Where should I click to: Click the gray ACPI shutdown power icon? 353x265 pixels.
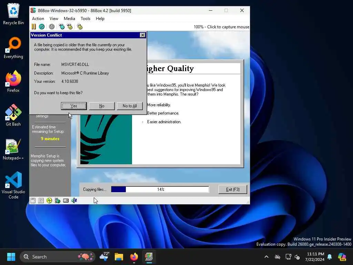pos(52,27)
